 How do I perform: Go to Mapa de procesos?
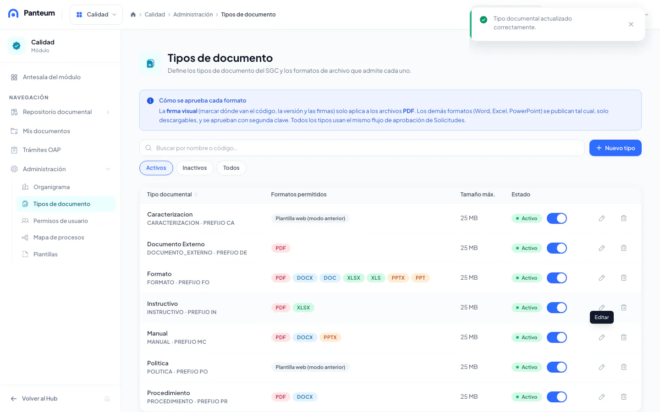click(x=66, y=238)
